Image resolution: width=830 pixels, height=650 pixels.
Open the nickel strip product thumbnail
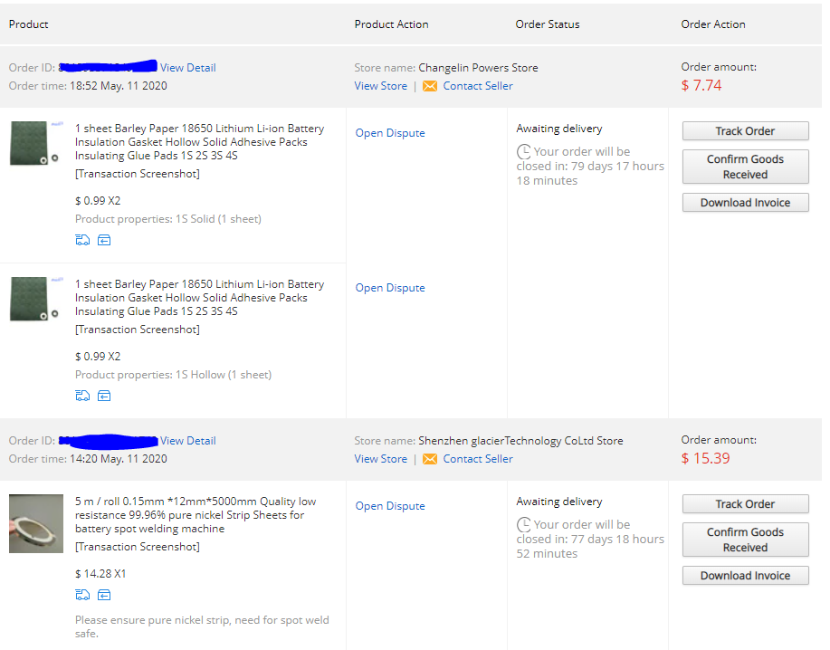click(36, 523)
